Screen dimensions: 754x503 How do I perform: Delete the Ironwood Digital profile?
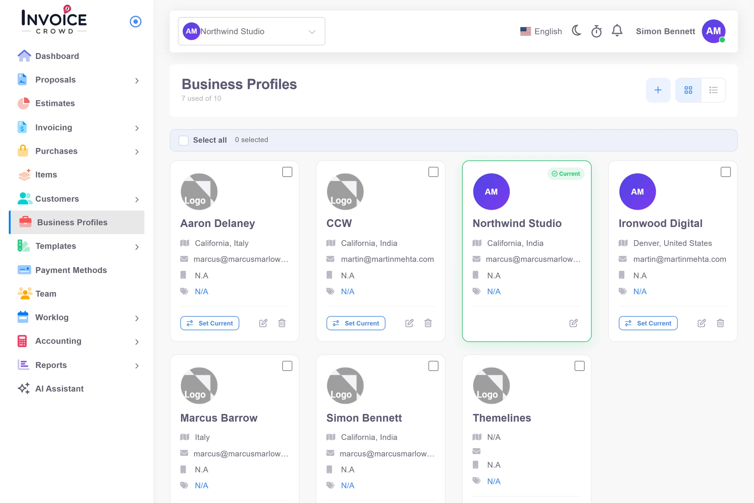pos(720,323)
